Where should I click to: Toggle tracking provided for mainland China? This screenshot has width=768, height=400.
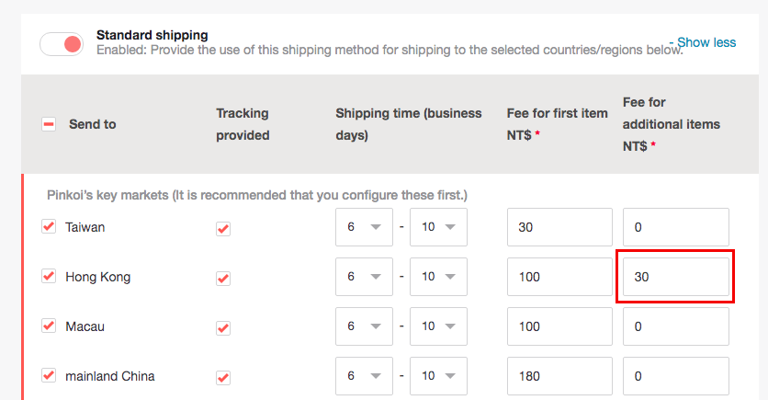click(x=222, y=377)
